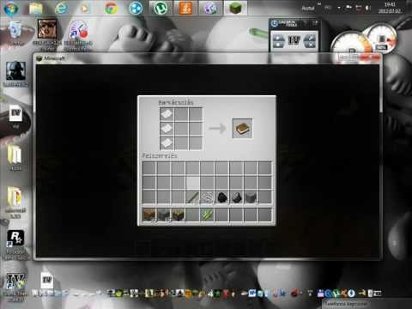Pick up the green sugar cane in hotbar
412x309 pixels.
[207, 215]
